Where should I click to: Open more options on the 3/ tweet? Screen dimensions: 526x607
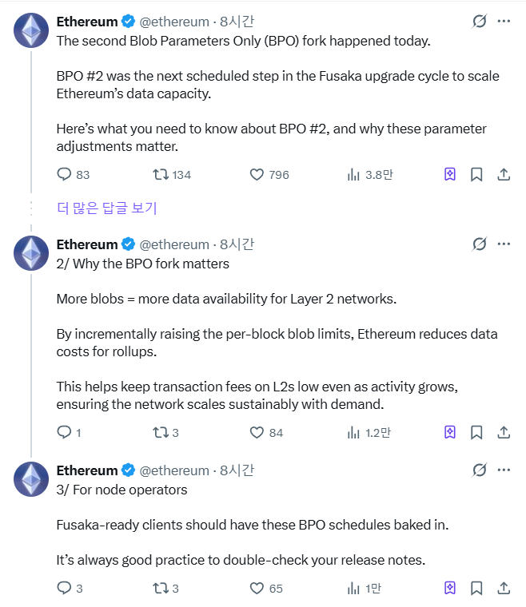click(504, 470)
